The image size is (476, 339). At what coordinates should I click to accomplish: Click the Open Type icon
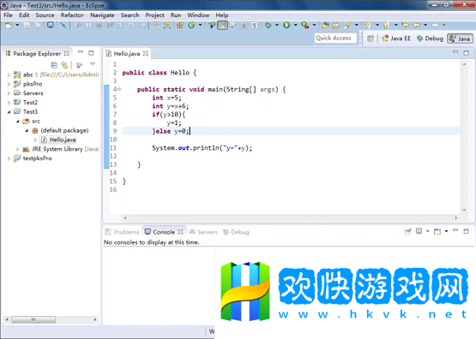[x=325, y=26]
